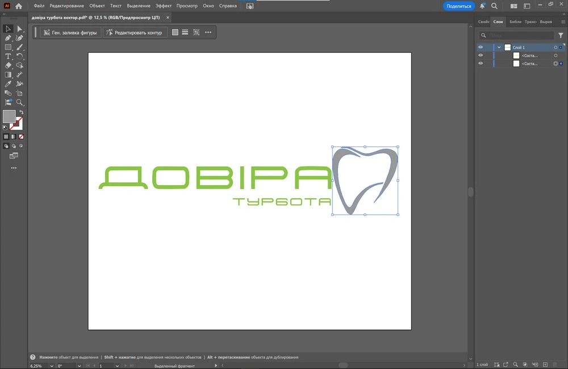The height and width of the screenshot is (369, 568).
Task: Choose the Direct Selection white arrow tool
Action: [19, 29]
